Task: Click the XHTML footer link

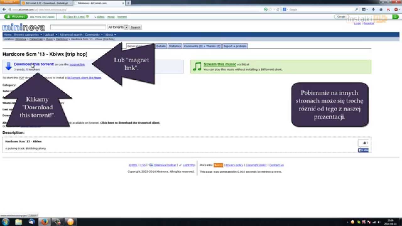Action: point(133,165)
